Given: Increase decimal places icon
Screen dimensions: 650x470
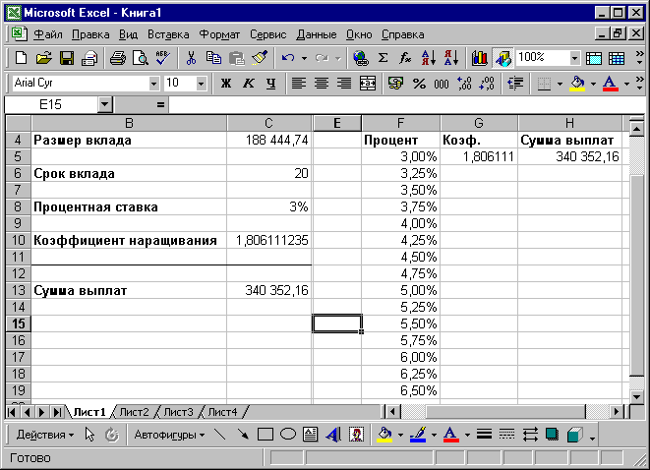Looking at the screenshot, I should (x=464, y=84).
